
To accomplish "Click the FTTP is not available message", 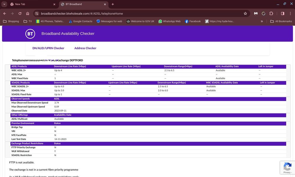I will pos(22,162).
